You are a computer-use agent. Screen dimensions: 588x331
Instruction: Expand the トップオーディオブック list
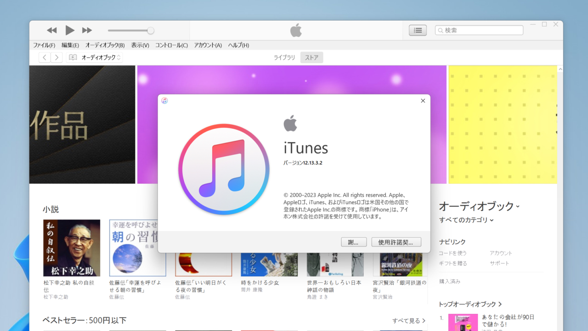(x=470, y=304)
